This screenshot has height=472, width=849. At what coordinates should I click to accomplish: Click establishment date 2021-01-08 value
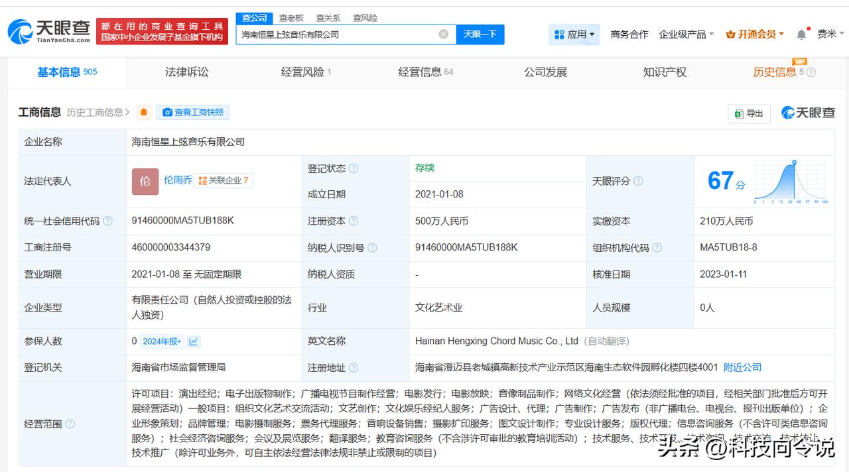pos(439,194)
